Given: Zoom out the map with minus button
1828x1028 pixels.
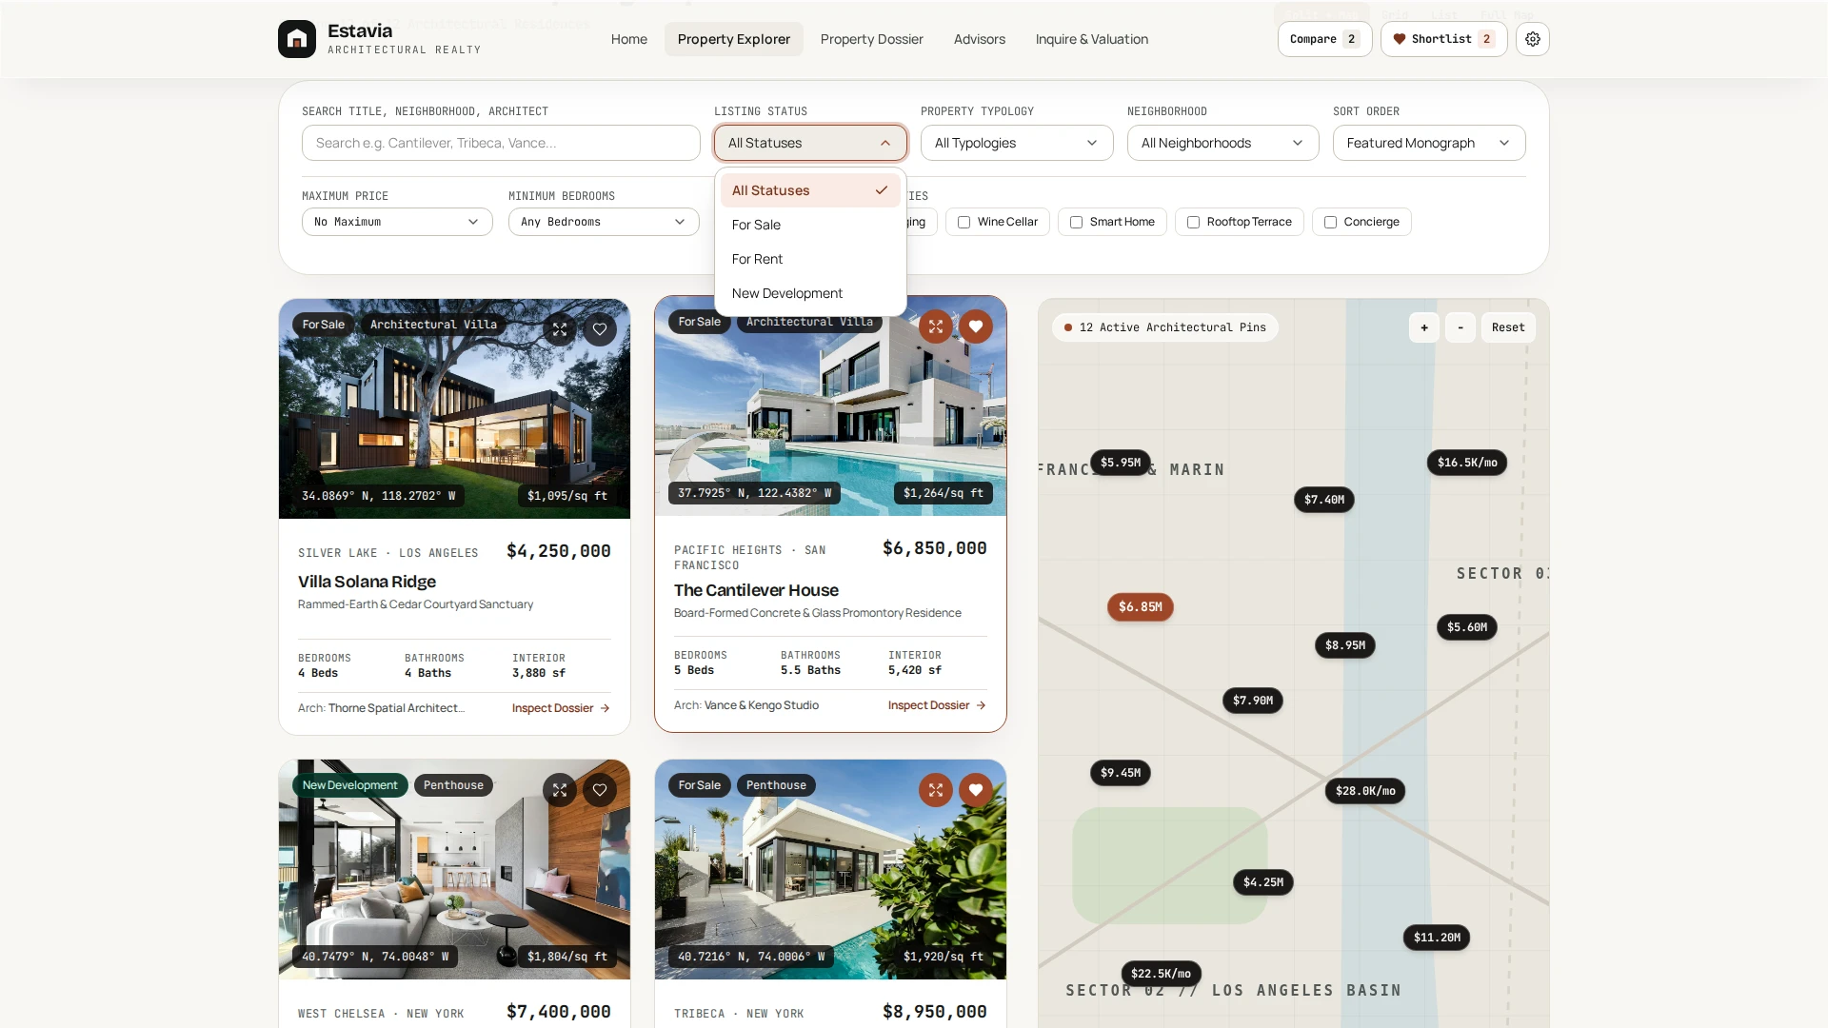Looking at the screenshot, I should [1460, 327].
